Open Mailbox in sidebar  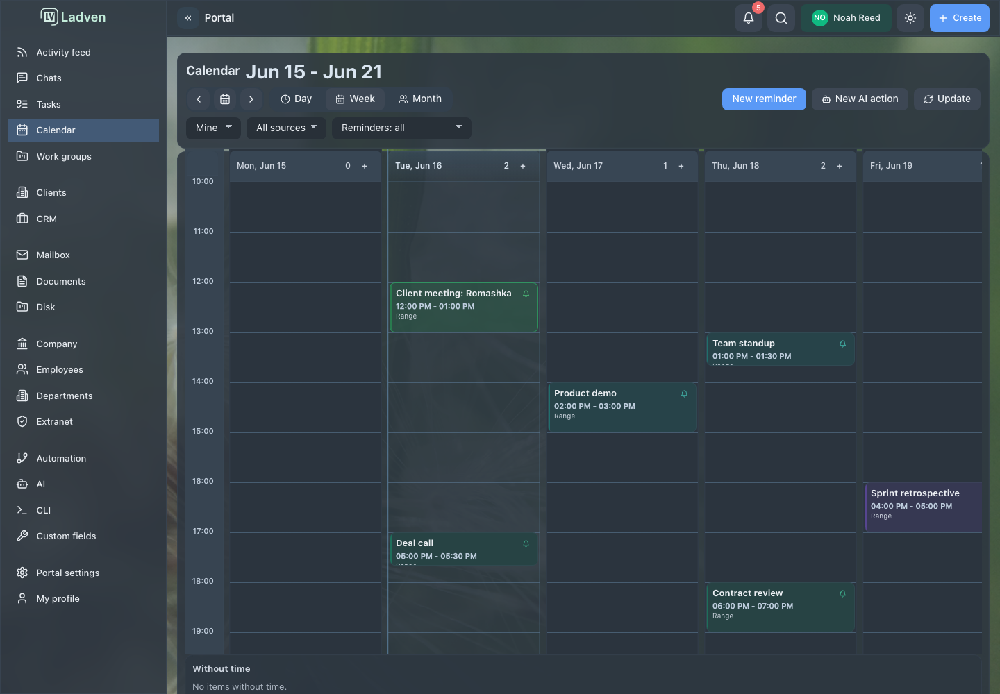coord(83,255)
